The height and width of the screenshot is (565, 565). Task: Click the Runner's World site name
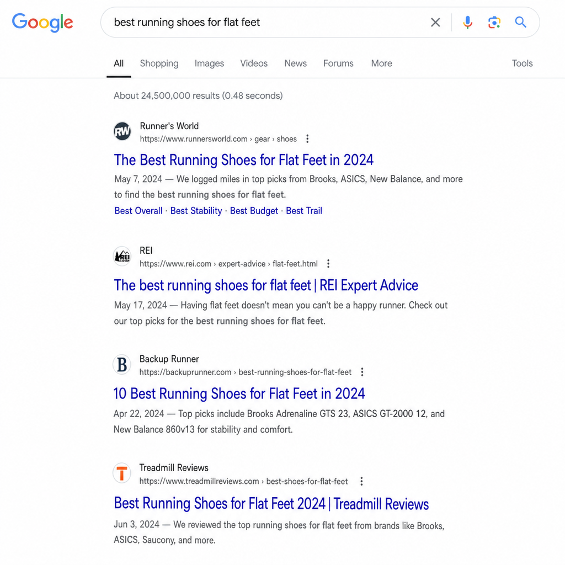click(169, 126)
